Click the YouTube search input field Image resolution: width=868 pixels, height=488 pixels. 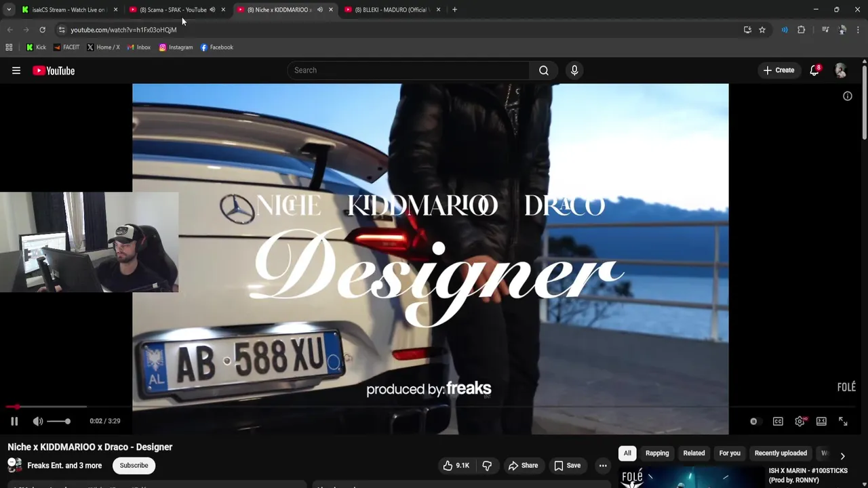pos(408,70)
